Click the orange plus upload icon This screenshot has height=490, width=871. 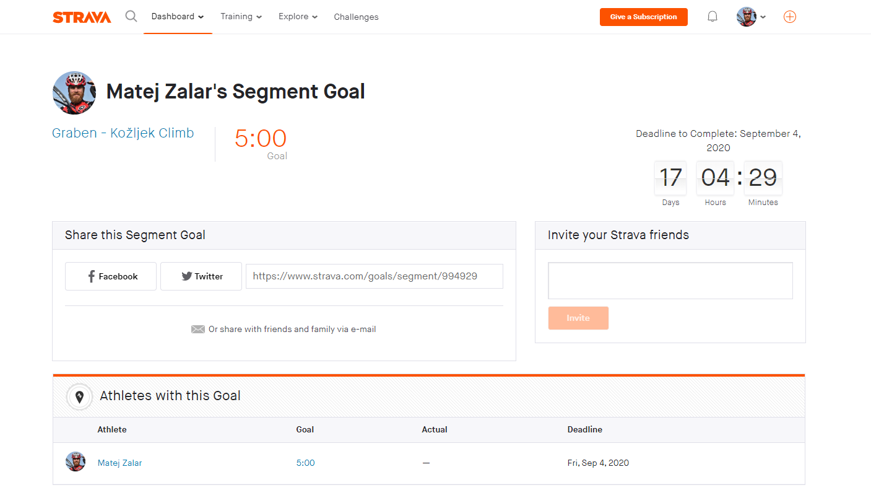coord(790,17)
